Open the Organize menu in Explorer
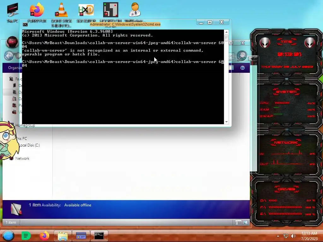 point(15,68)
